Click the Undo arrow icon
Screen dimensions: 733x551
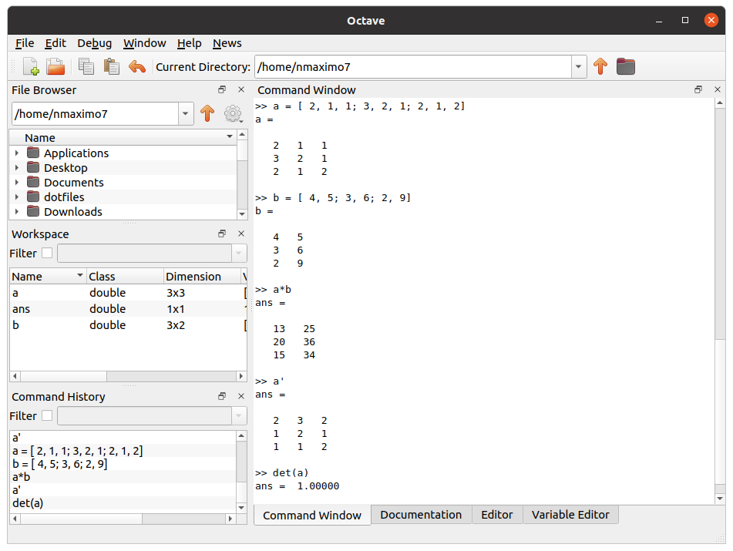click(136, 66)
